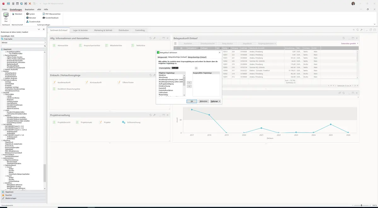Open the Favoriten navigation section
This screenshot has width=378, height=208.
23,195
